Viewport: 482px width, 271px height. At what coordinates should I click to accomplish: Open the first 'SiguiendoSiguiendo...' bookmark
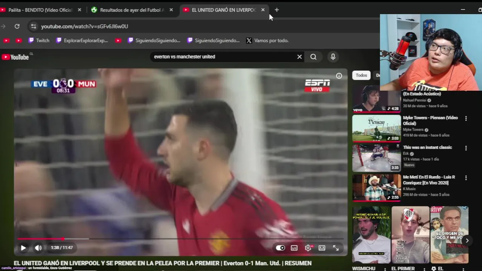(154, 41)
